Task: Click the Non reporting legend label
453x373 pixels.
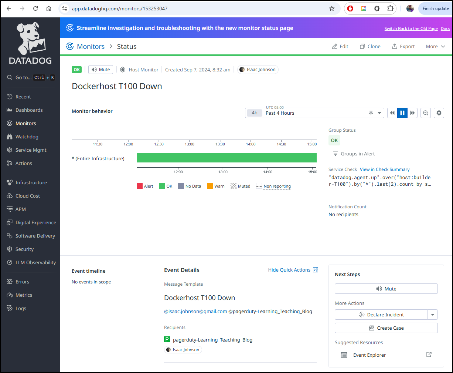Action: pos(277,186)
